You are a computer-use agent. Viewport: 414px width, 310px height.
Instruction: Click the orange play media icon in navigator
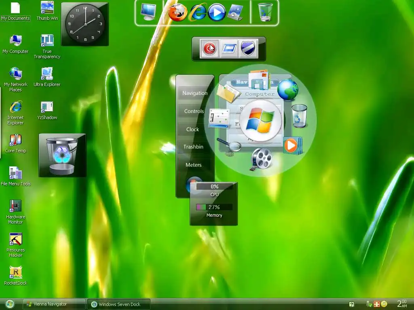click(293, 145)
